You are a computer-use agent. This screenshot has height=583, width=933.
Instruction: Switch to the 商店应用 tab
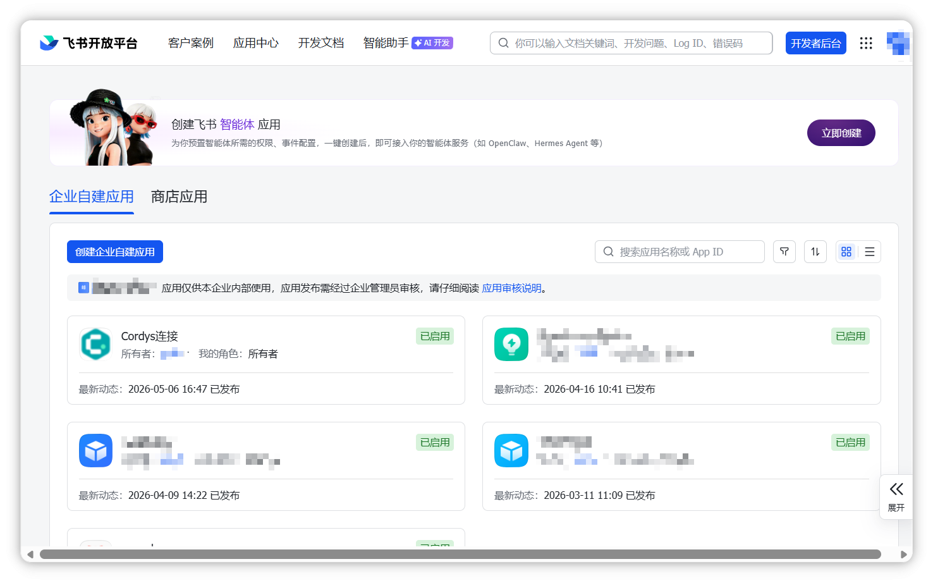(180, 197)
